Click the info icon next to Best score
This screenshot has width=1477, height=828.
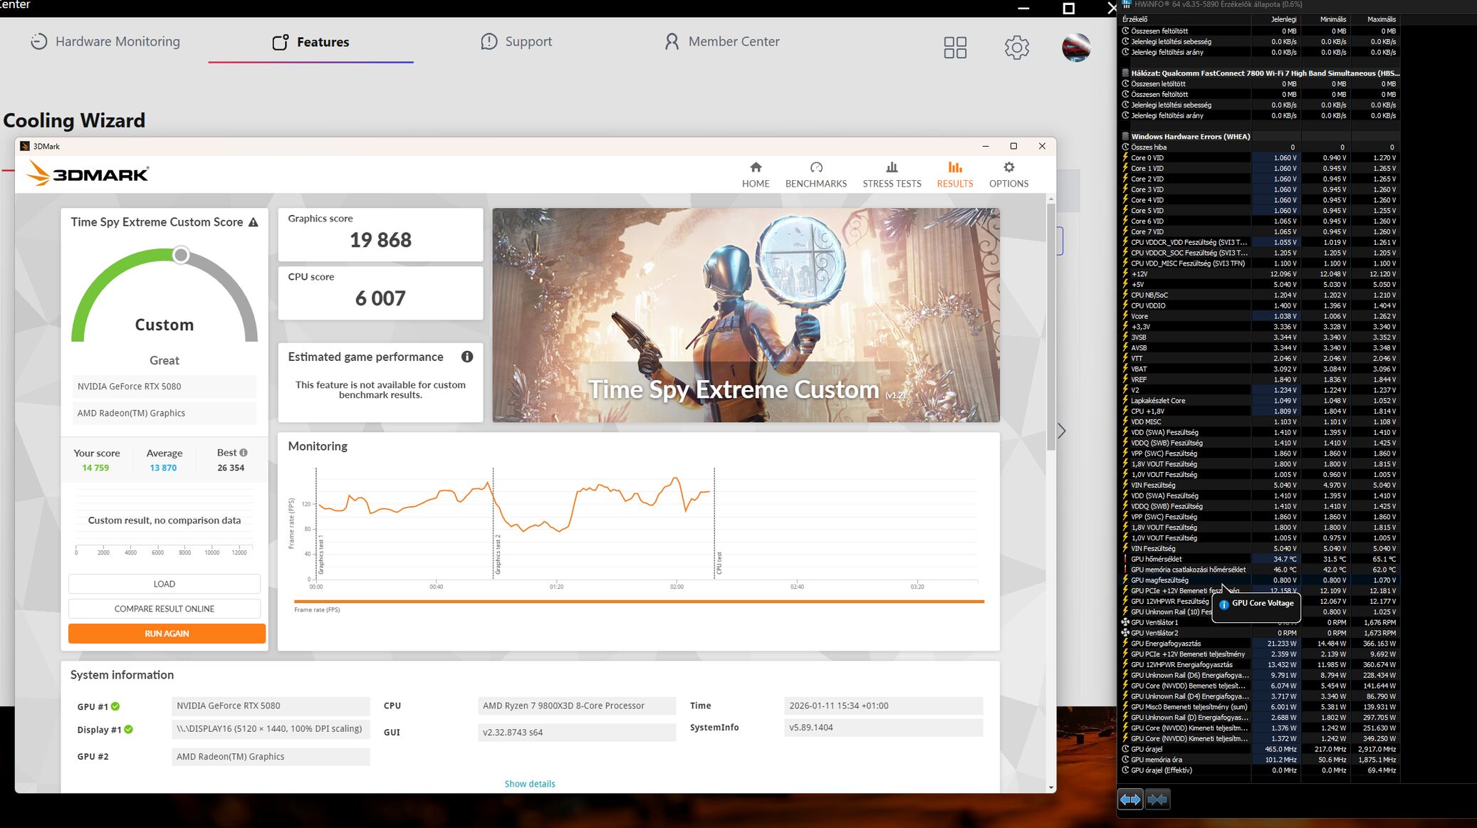pos(244,453)
